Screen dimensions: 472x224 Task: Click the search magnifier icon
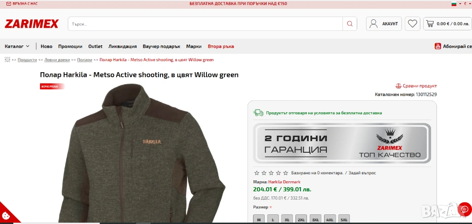350,24
